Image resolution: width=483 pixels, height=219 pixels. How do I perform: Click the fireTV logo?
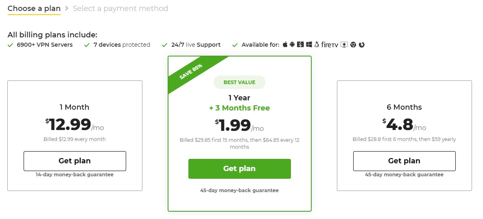click(x=330, y=45)
